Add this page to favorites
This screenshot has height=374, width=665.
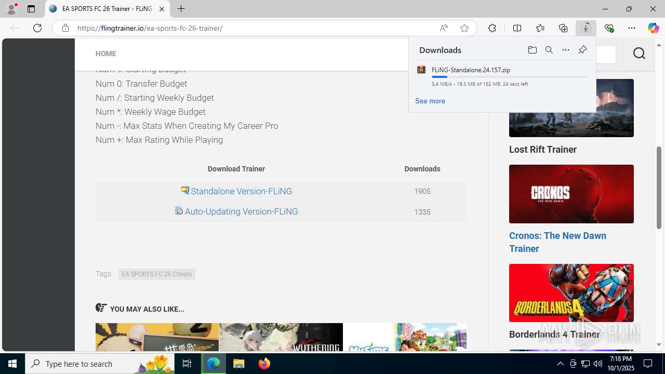pos(464,28)
